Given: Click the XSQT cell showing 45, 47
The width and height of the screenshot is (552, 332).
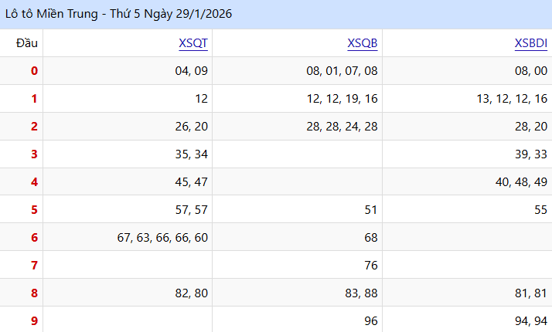Looking at the screenshot, I should tap(192, 182).
